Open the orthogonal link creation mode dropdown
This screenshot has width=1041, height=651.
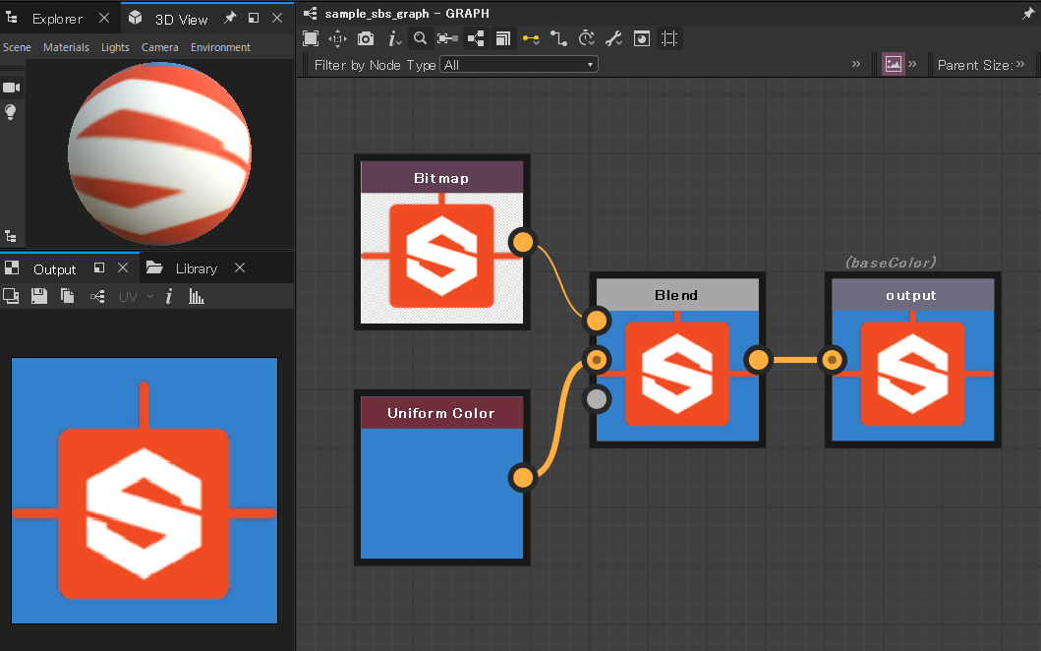click(558, 38)
